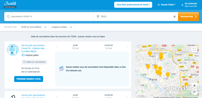Click the location pin icon beside 75000
The height and width of the screenshot is (98, 202).
pos(98,16)
